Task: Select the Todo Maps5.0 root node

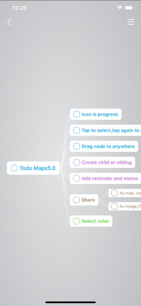Action: click(x=34, y=168)
